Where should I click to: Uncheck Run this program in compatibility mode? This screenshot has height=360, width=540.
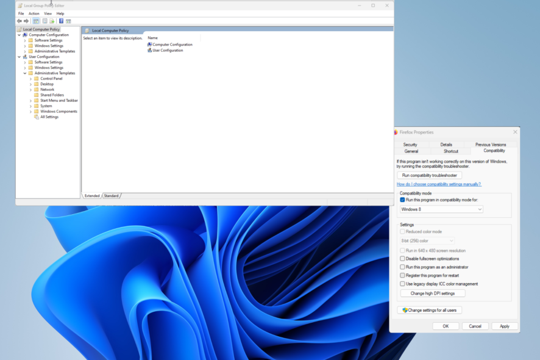coord(402,198)
